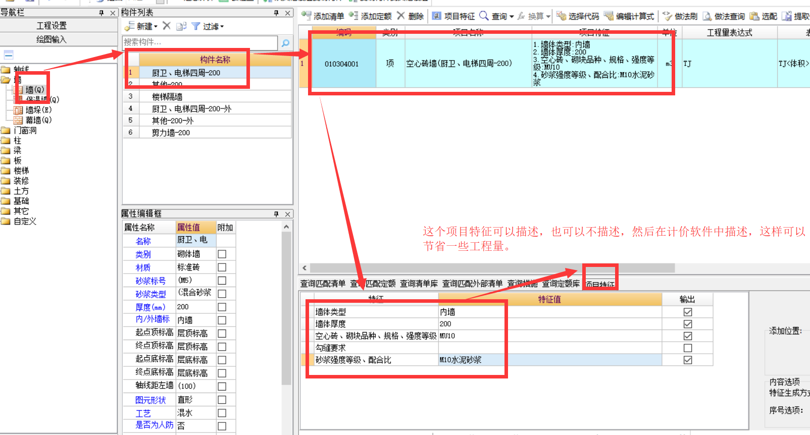Click the 幕墙(Q) curtain wall icon
Viewport: 810px width, 435px height.
(x=18, y=120)
